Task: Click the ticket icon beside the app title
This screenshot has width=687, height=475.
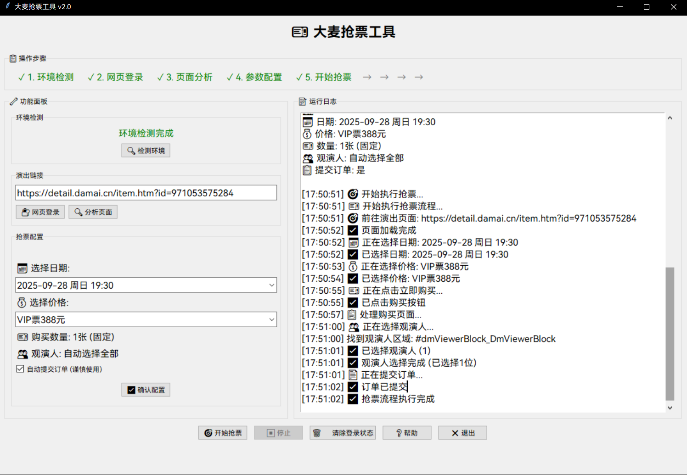Action: coord(300,32)
